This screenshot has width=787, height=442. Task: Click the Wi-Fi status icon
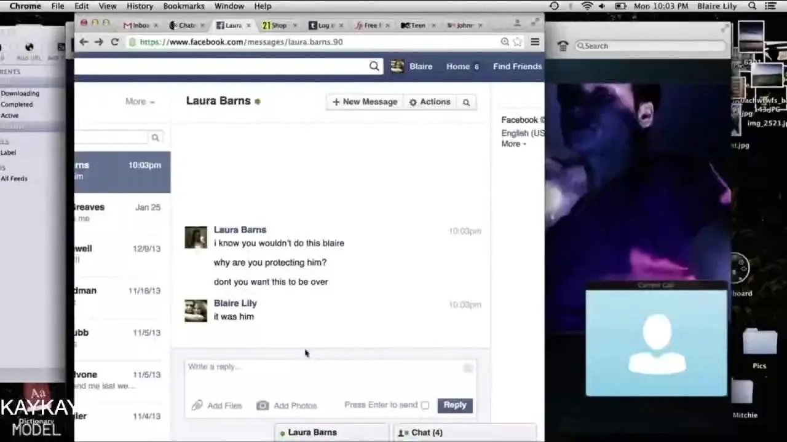tap(587, 6)
